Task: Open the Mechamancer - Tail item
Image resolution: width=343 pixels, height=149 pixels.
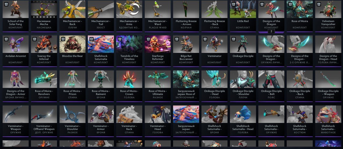Action: [101, 16]
